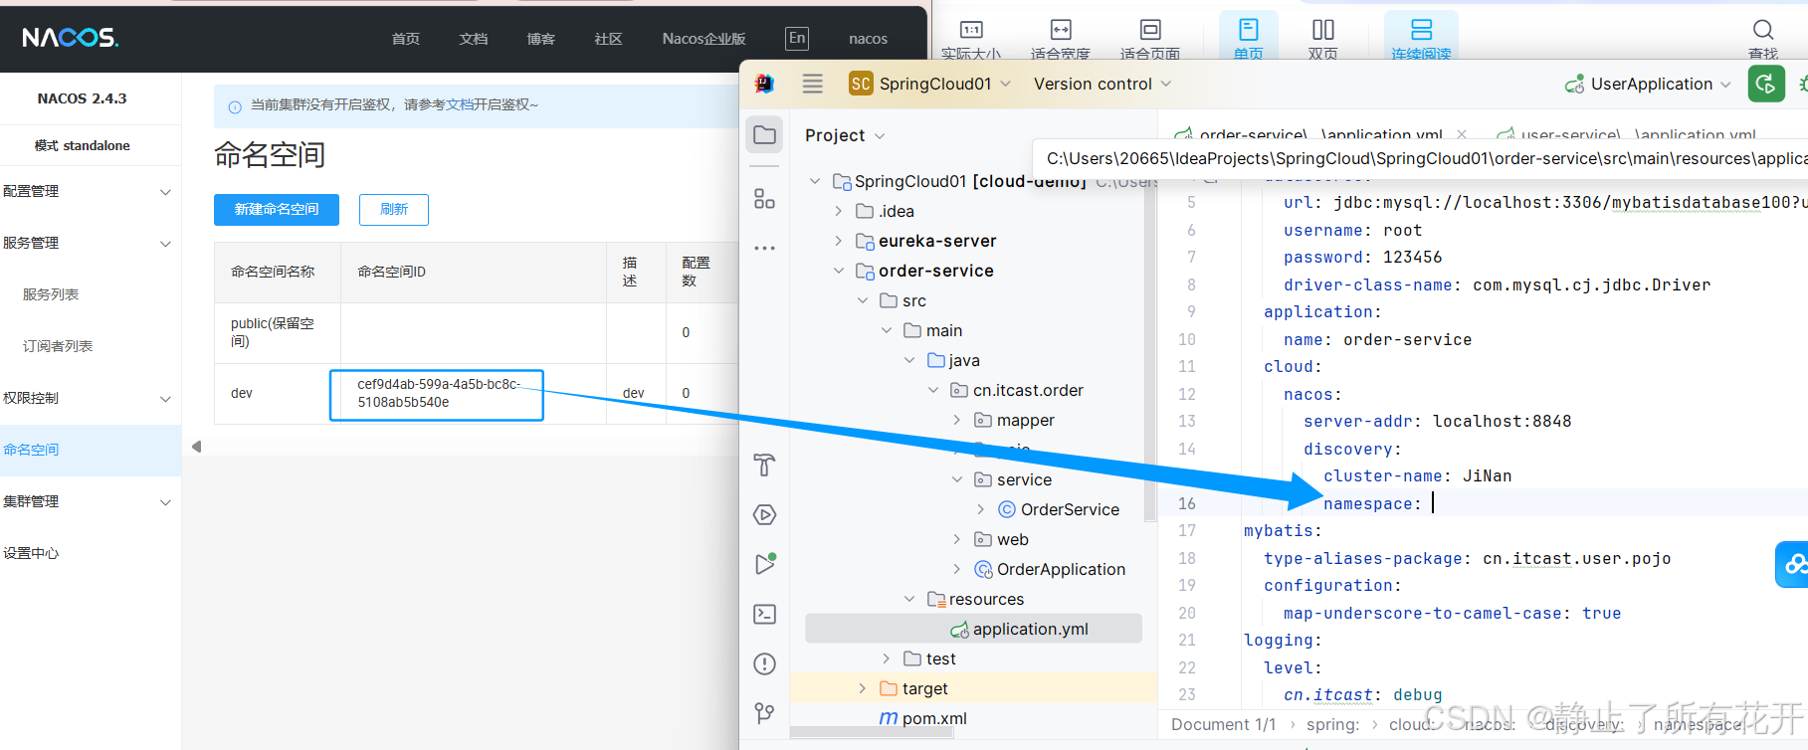This screenshot has height=750, width=1808.
Task: Open 社区 in Nacos top navigation
Action: click(x=608, y=39)
